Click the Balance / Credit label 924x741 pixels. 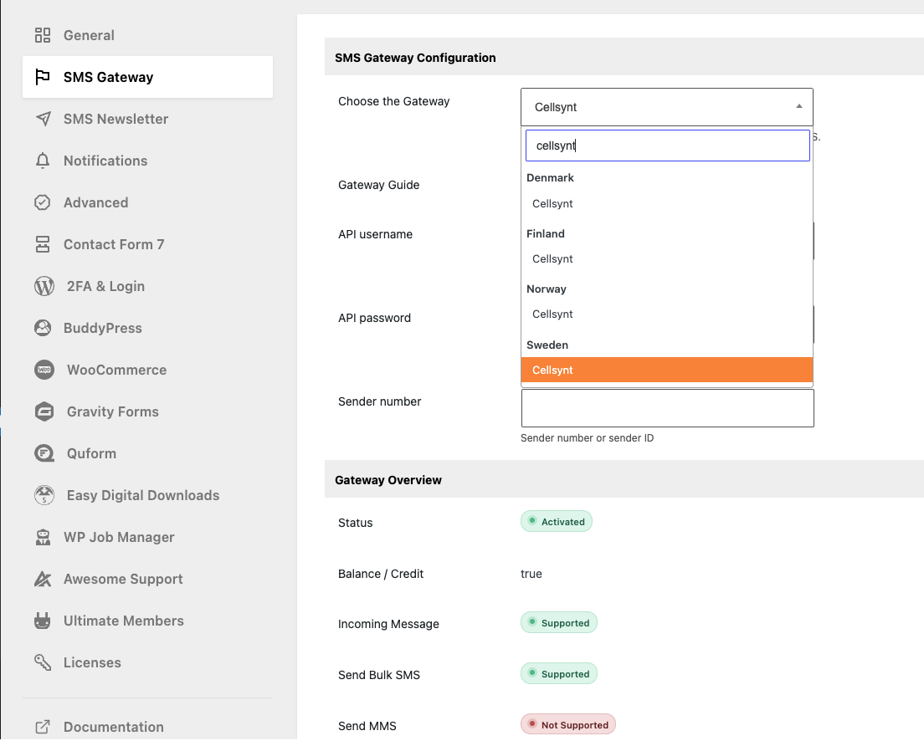point(381,574)
